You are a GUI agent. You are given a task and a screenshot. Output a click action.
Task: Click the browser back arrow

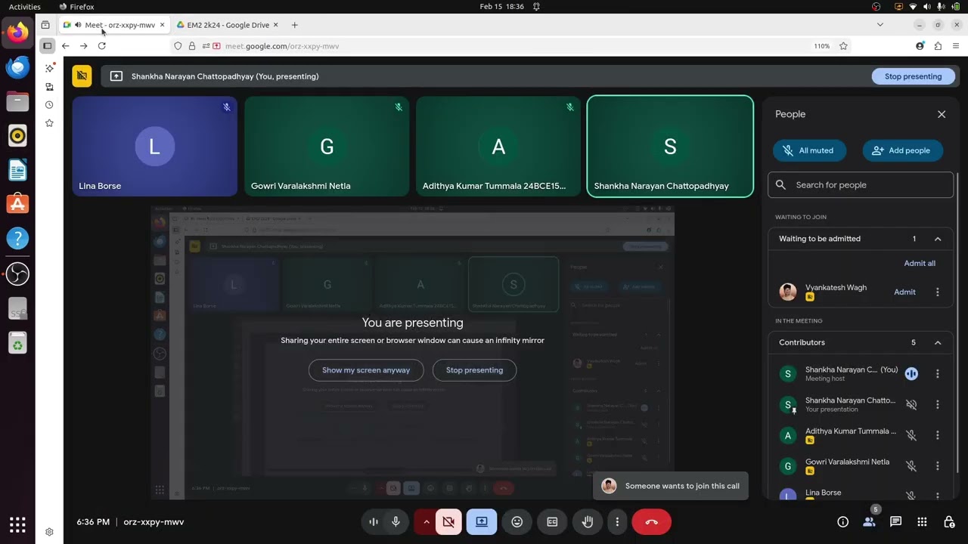[66, 46]
